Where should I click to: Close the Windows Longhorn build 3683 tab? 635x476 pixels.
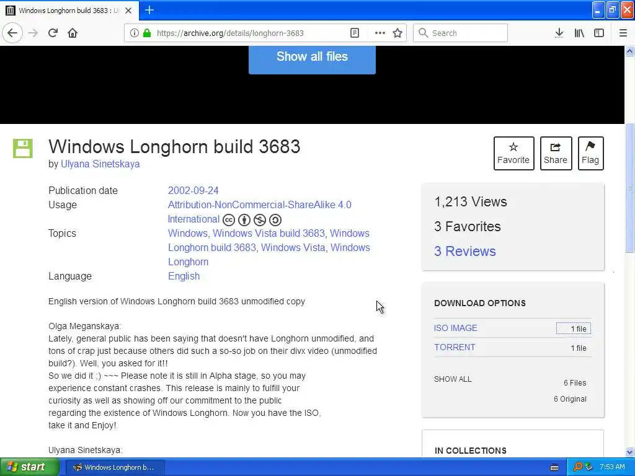pyautogui.click(x=128, y=11)
